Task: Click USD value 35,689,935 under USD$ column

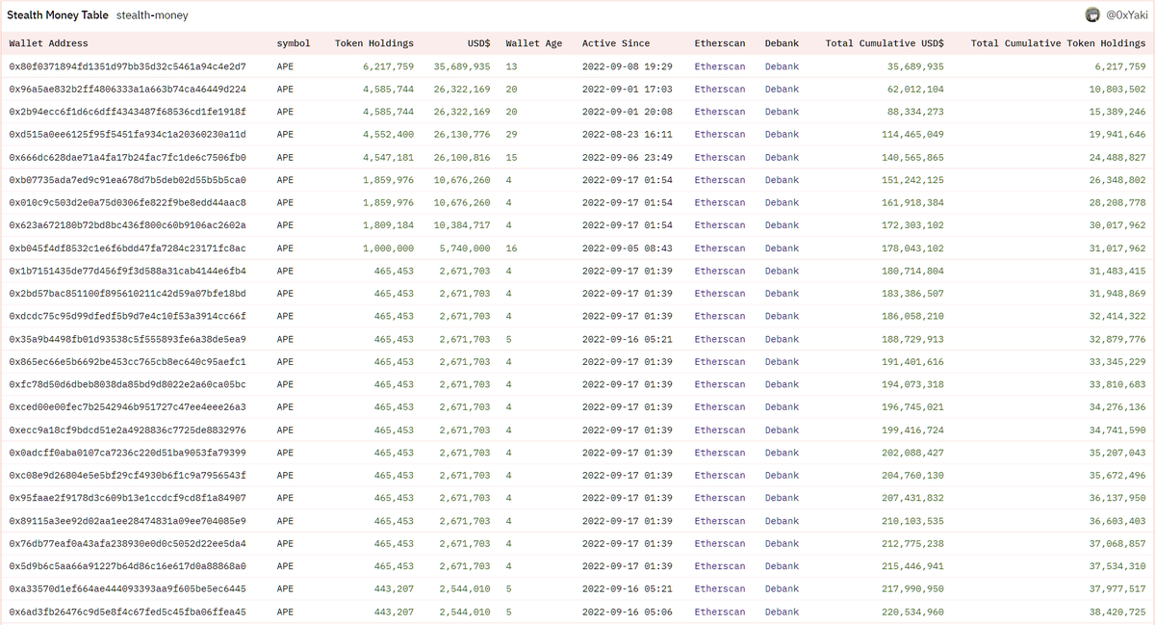Action: 462,66
